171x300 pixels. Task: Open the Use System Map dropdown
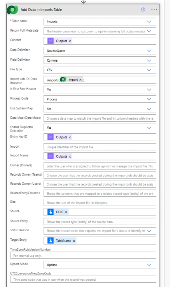149,109
